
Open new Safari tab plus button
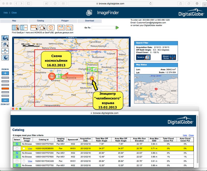[205, 5]
